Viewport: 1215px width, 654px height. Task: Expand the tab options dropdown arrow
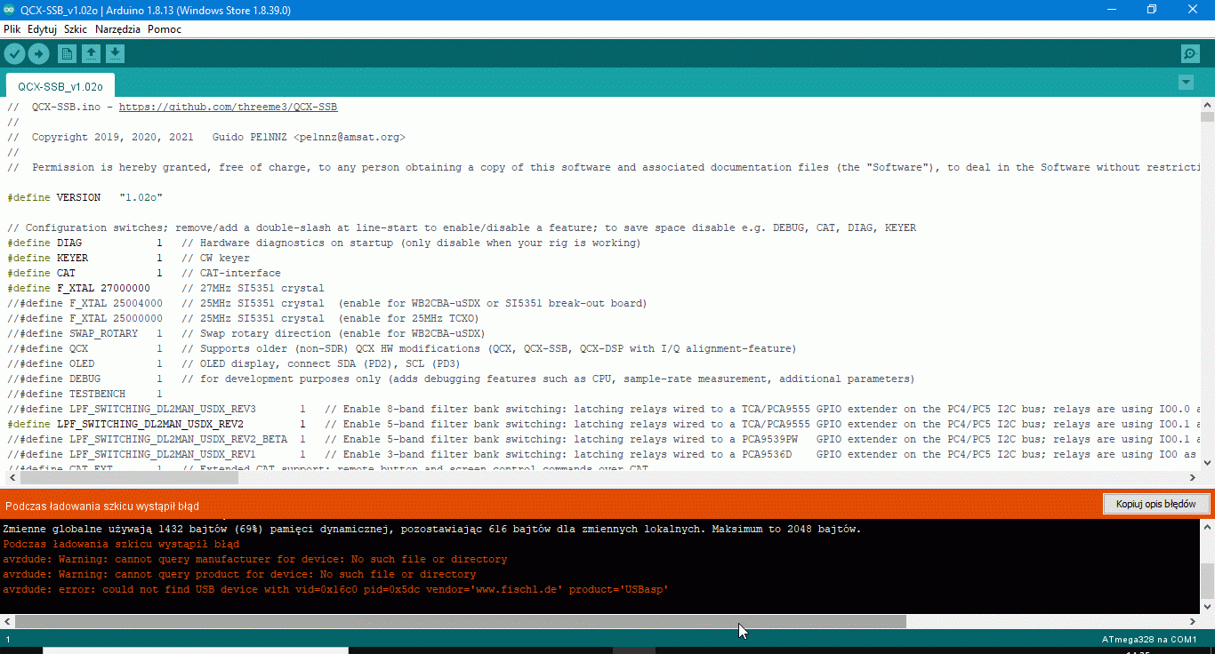pyautogui.click(x=1185, y=83)
